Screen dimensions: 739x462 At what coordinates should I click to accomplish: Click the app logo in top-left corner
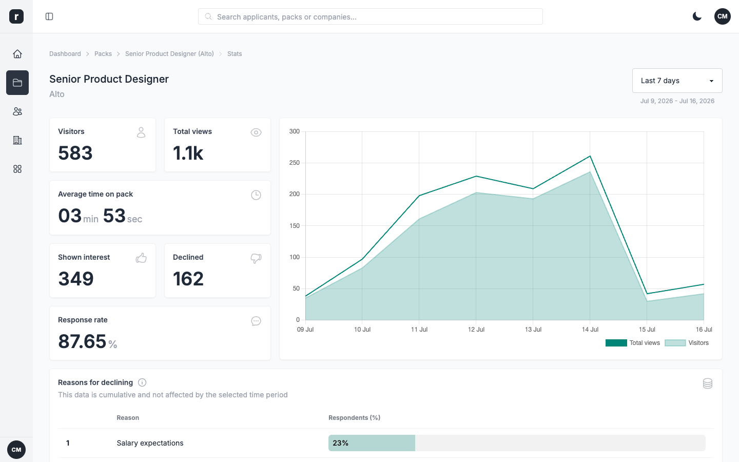(x=16, y=16)
